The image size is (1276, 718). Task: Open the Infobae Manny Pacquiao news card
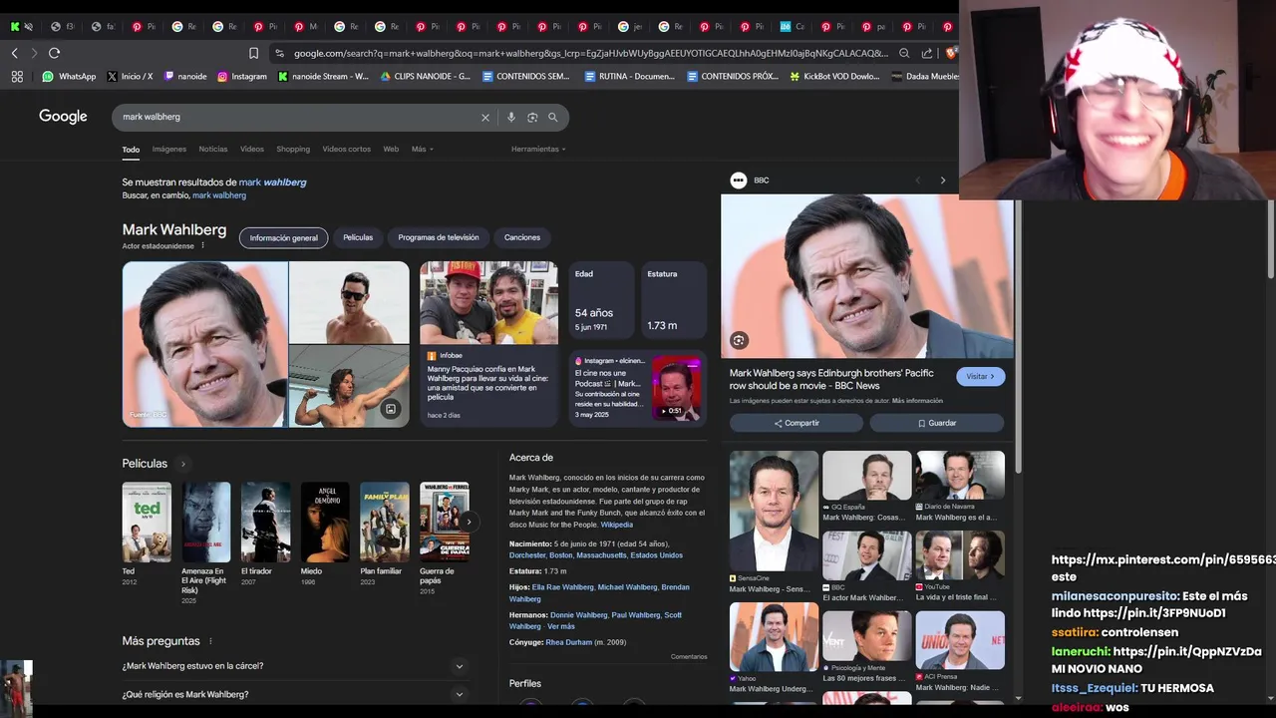pos(489,344)
